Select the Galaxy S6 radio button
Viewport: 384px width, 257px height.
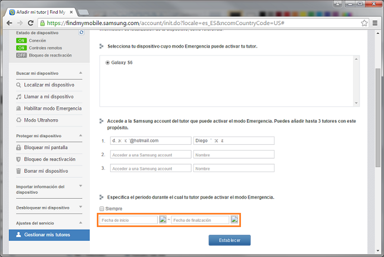pyautogui.click(x=107, y=63)
